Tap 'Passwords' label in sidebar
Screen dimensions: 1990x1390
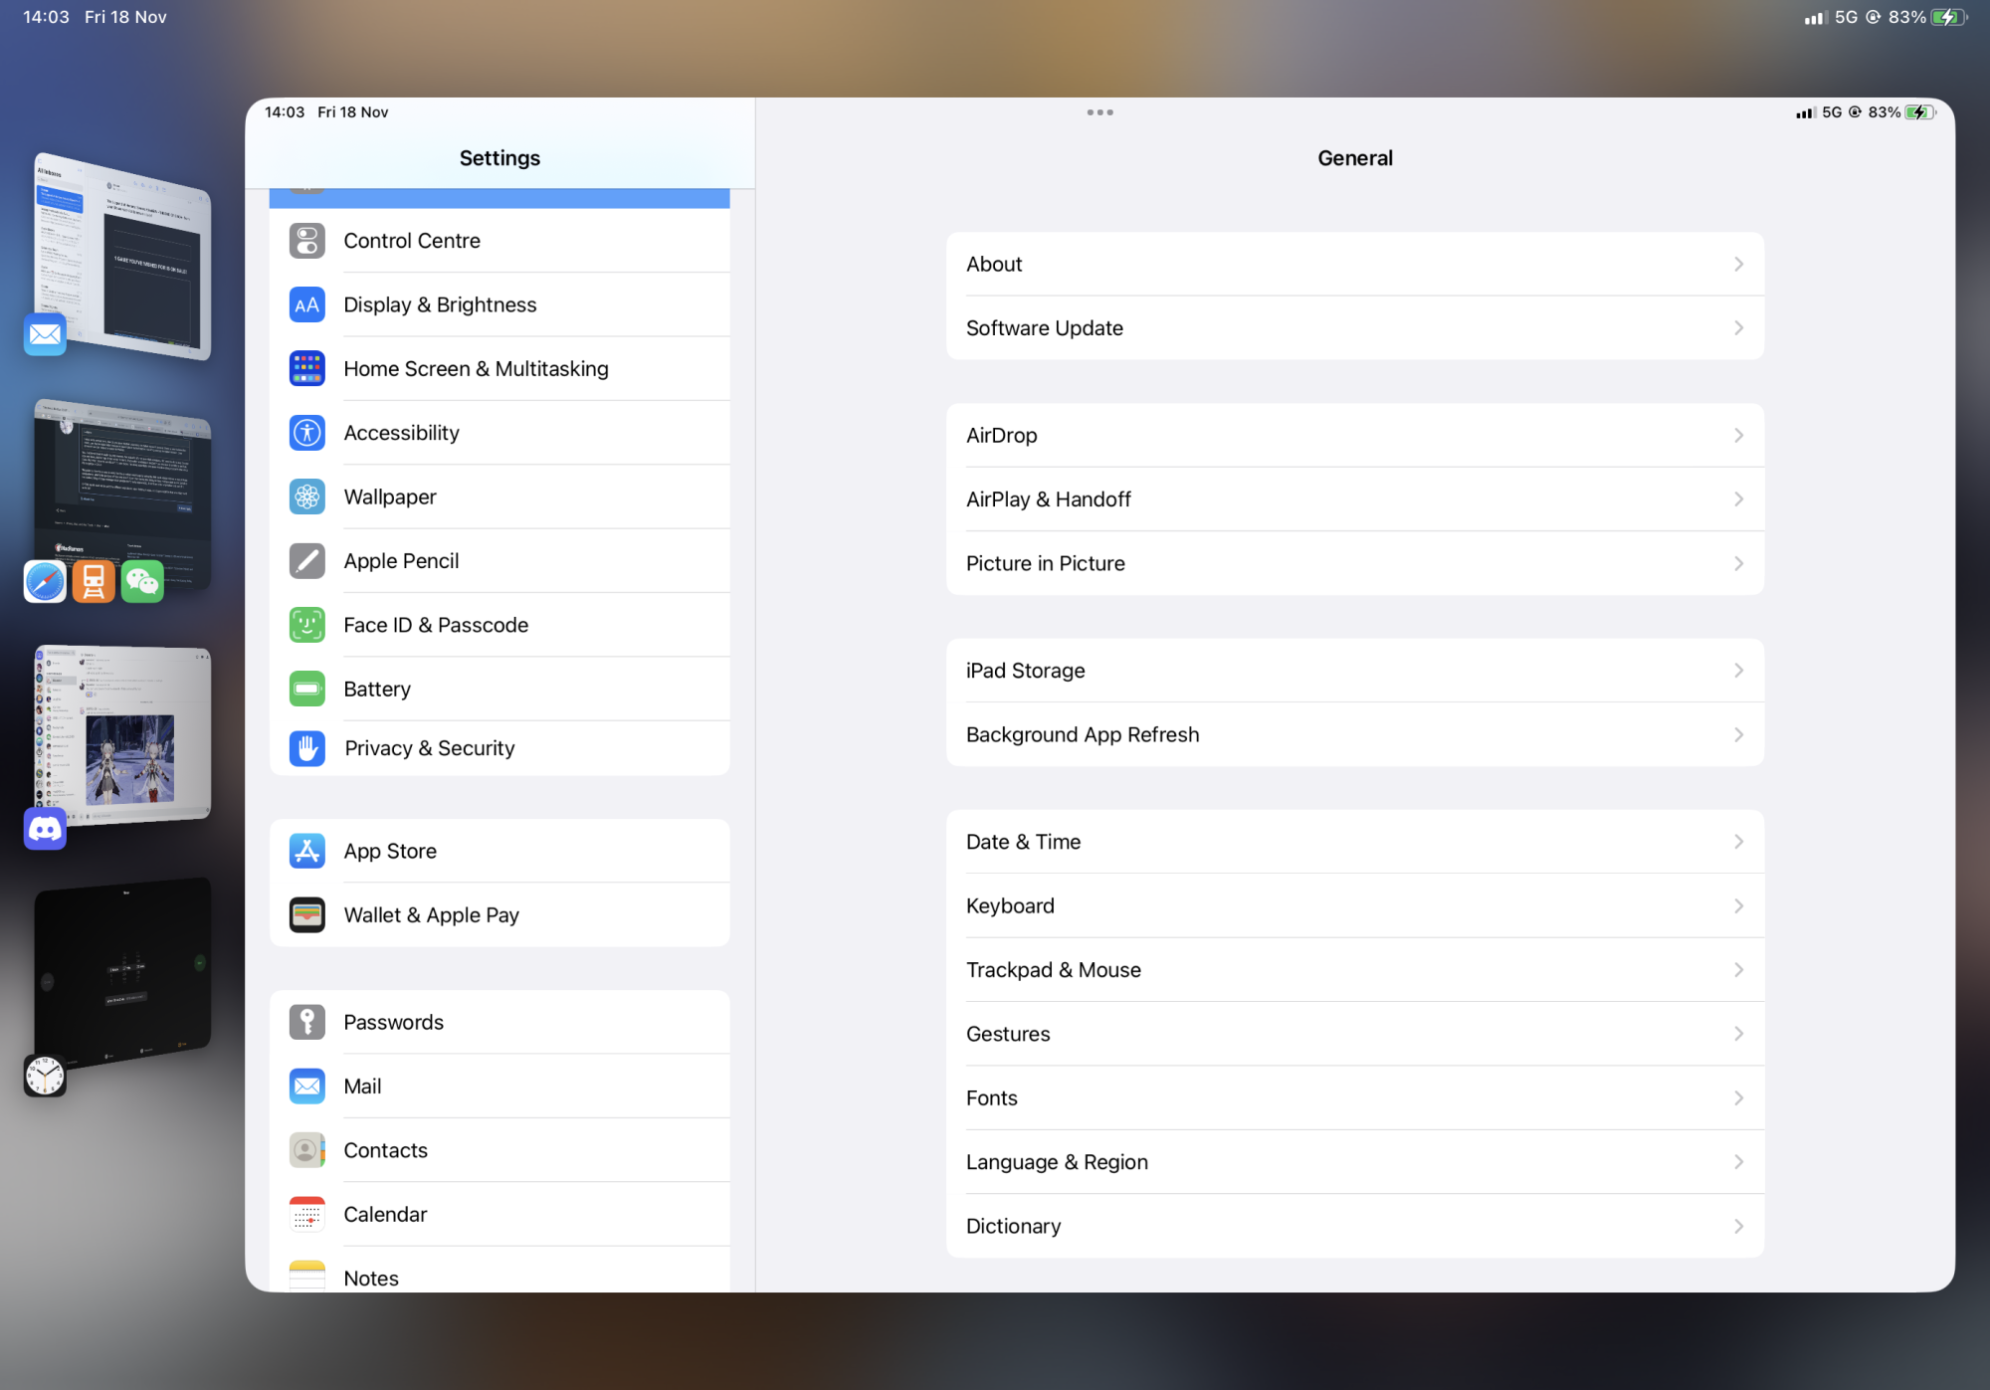tap(393, 1022)
